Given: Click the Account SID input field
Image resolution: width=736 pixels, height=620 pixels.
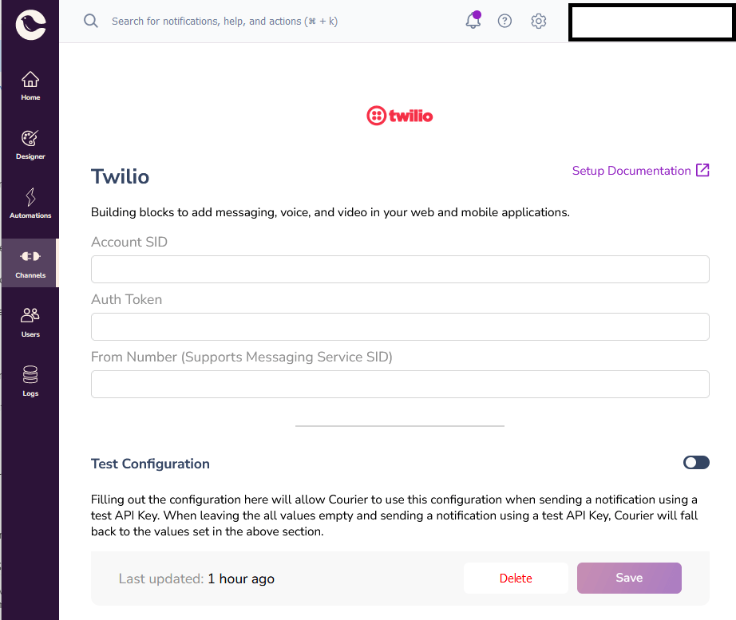Looking at the screenshot, I should coord(399,269).
